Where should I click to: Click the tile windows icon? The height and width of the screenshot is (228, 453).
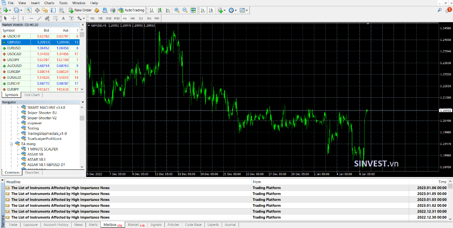pos(193,10)
